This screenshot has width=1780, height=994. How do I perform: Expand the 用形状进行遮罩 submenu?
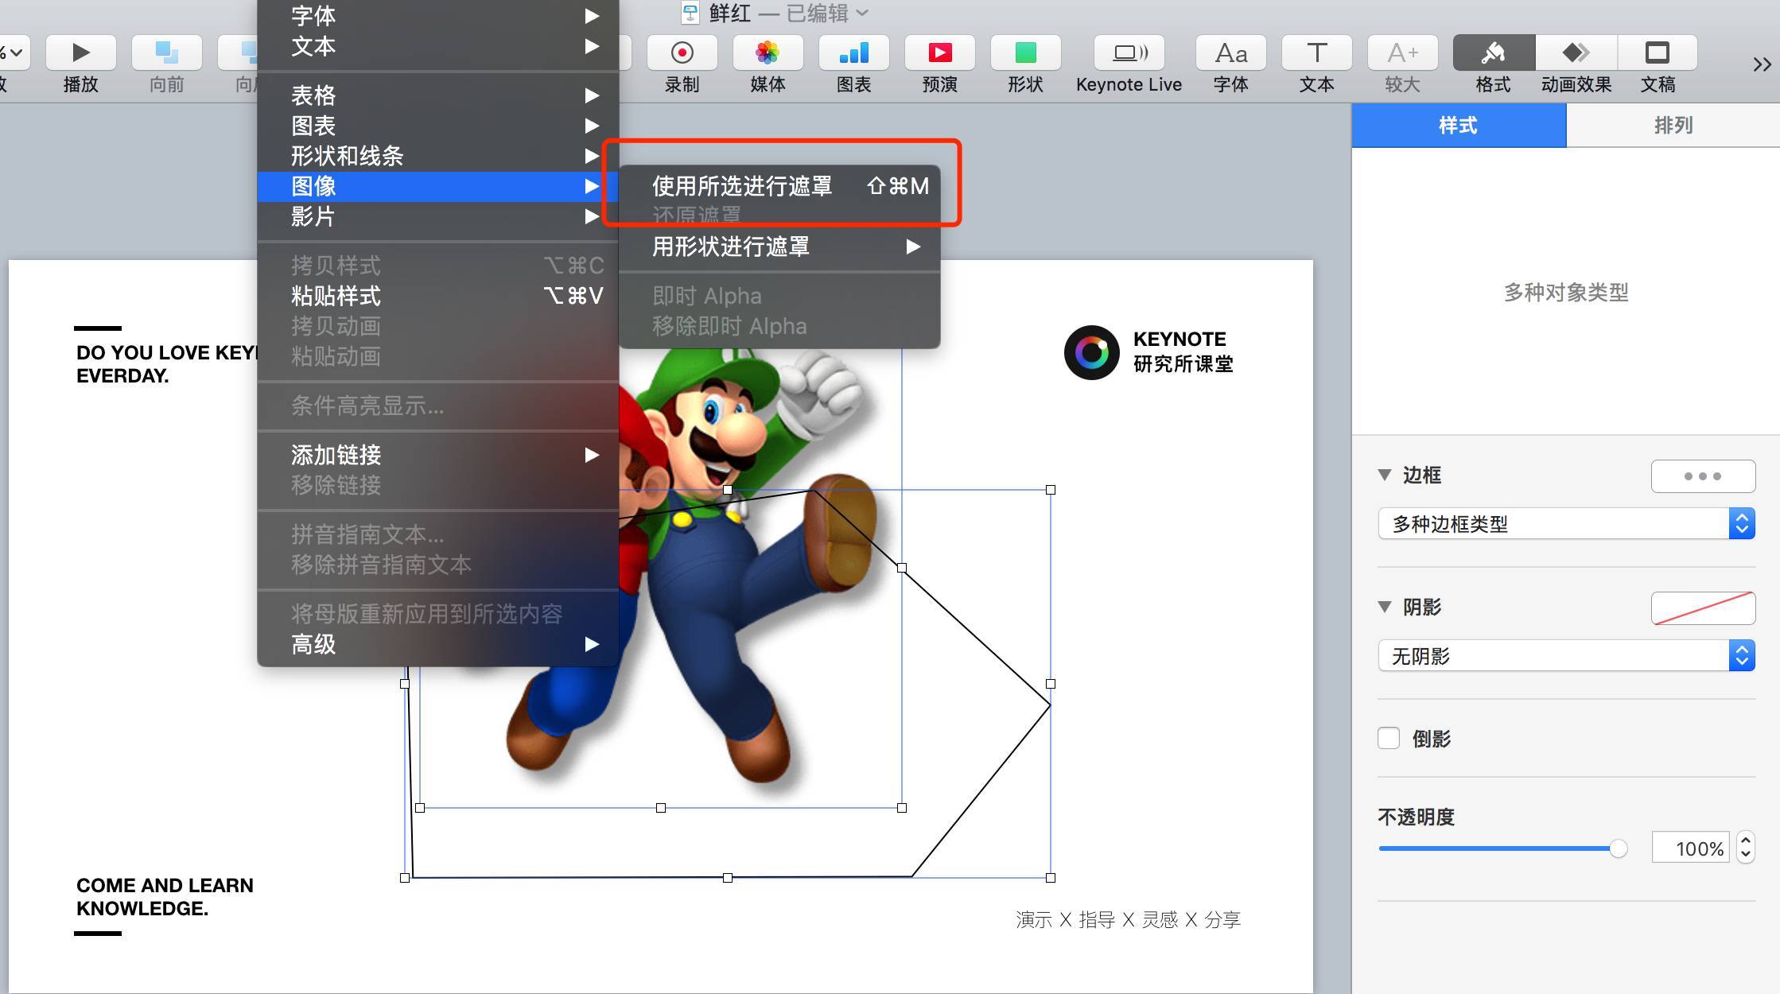point(779,247)
